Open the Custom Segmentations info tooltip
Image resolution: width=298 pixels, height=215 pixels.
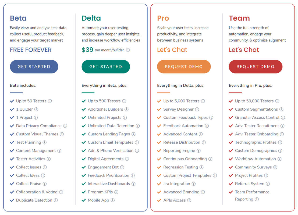[x=281, y=109]
